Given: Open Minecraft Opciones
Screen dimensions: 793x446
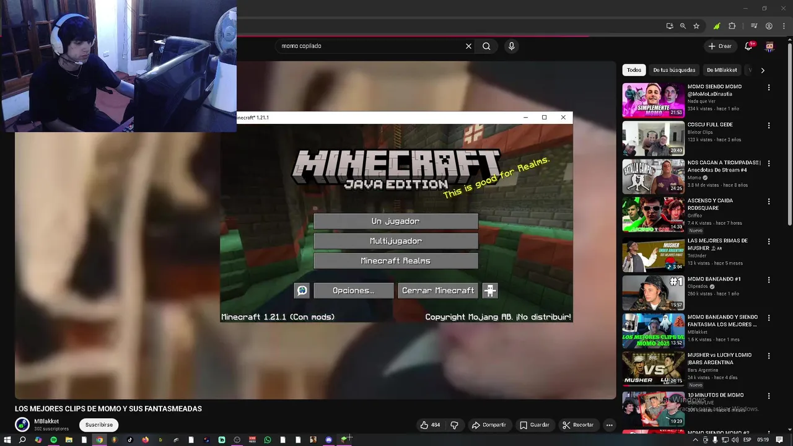Looking at the screenshot, I should pyautogui.click(x=353, y=291).
